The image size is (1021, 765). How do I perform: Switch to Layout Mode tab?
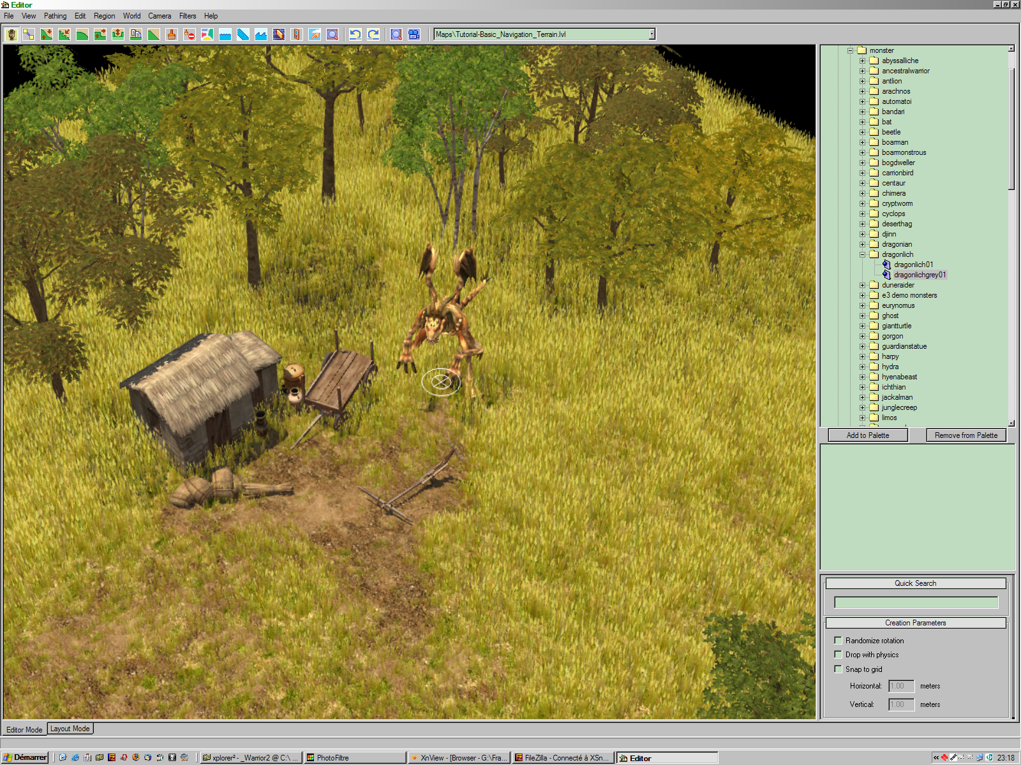point(70,729)
